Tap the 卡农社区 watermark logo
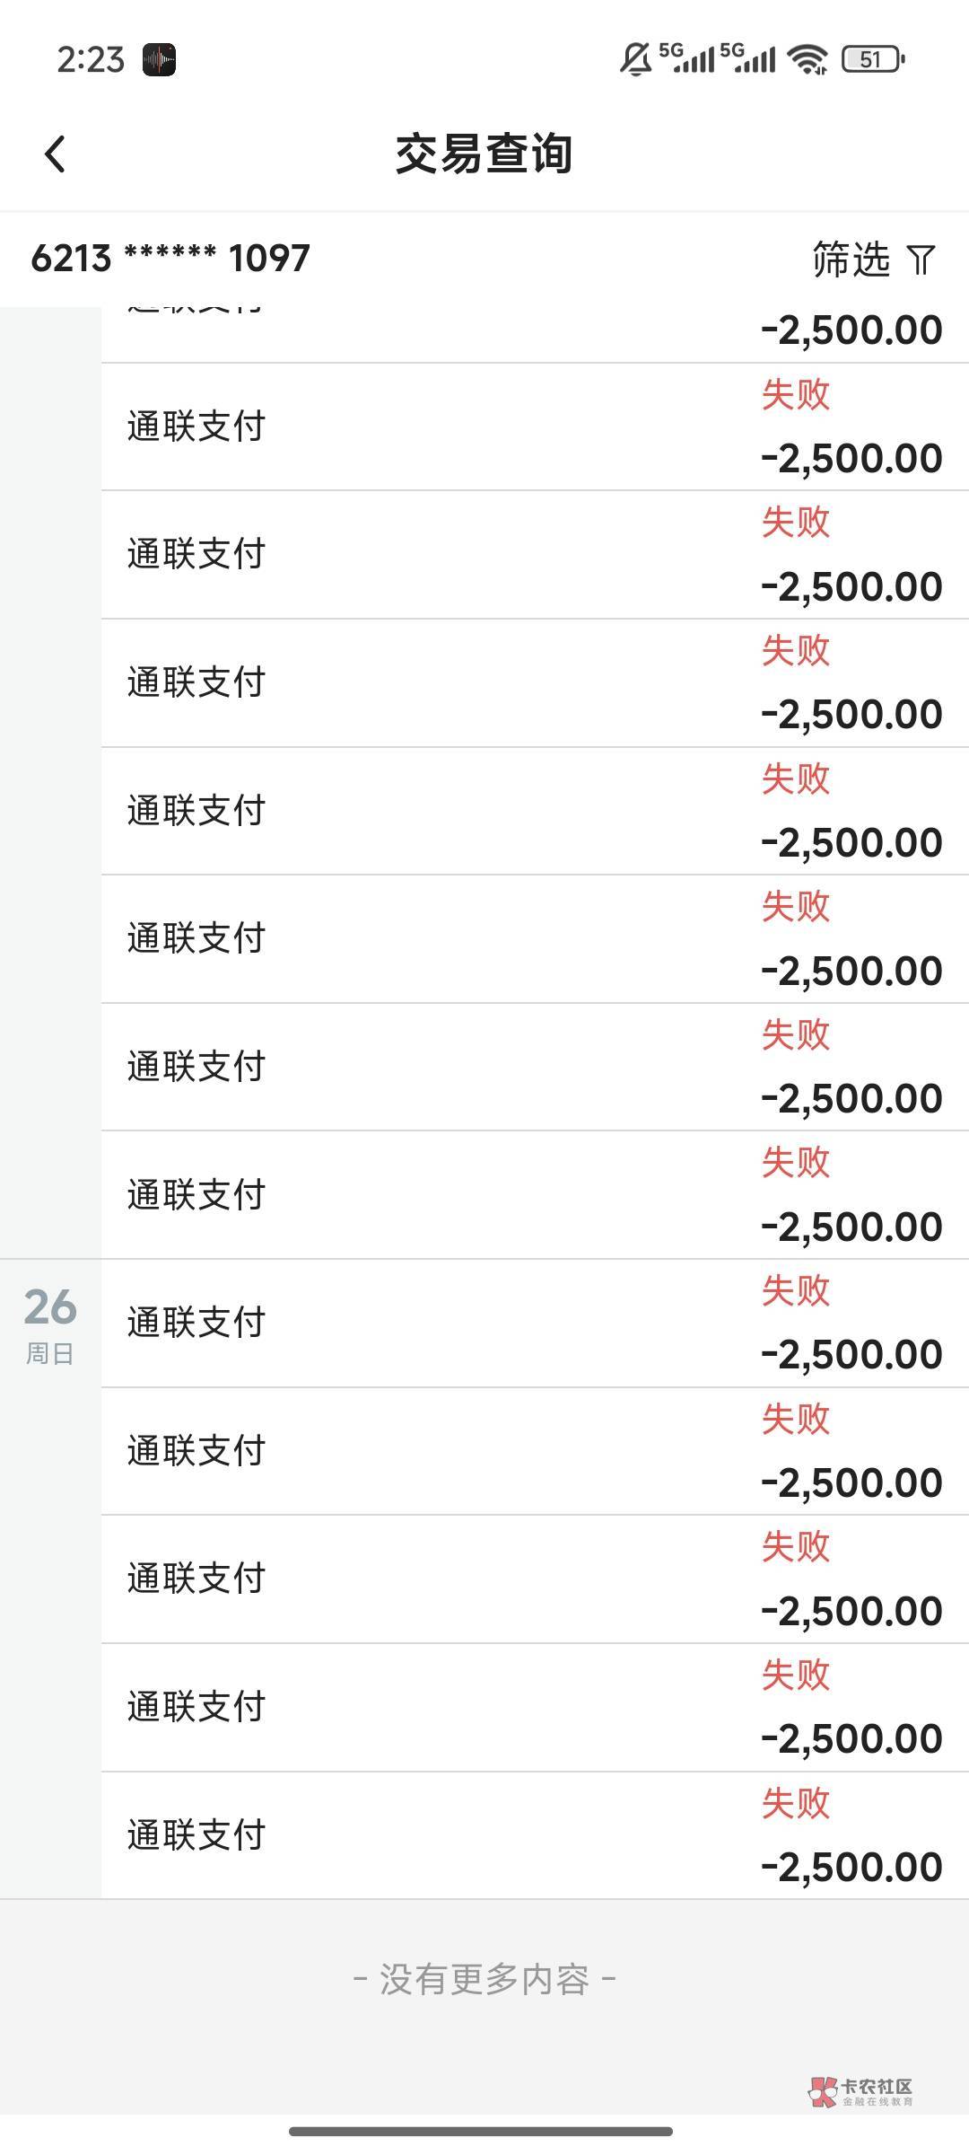This screenshot has width=969, height=2155. pos(861,2092)
